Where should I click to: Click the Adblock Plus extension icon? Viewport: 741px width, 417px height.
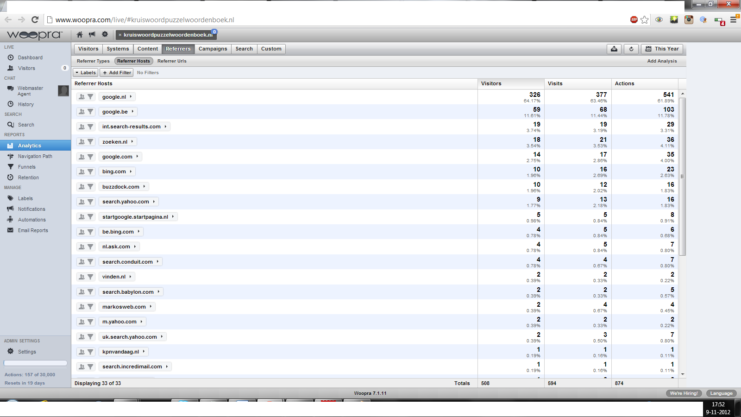(634, 19)
